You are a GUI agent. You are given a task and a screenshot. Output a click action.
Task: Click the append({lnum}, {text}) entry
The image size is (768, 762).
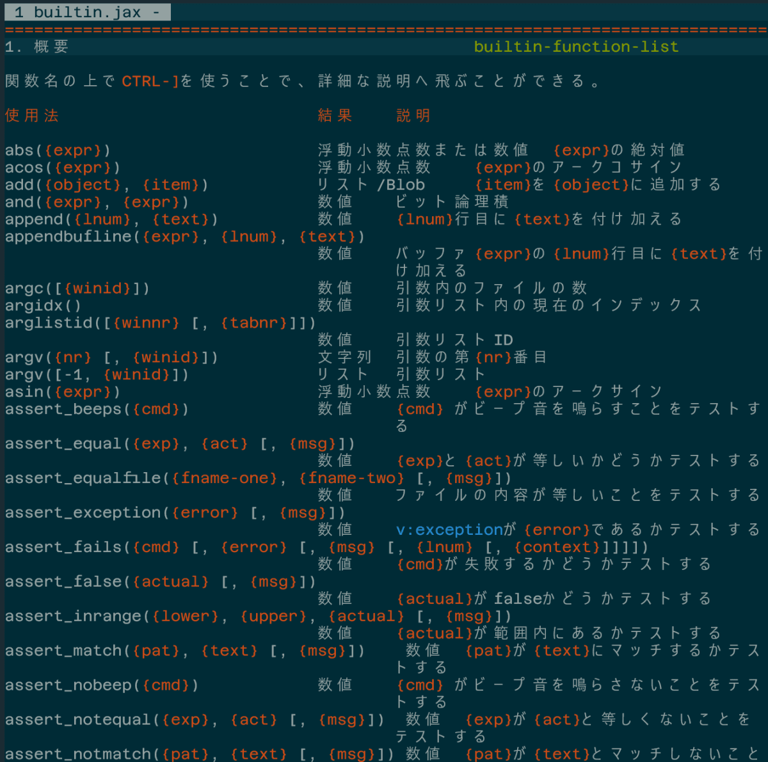[x=111, y=219]
